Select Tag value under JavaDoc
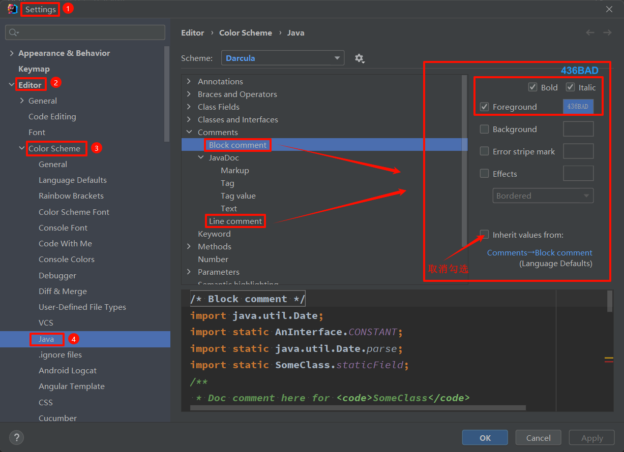The width and height of the screenshot is (624, 452). pyautogui.click(x=238, y=196)
